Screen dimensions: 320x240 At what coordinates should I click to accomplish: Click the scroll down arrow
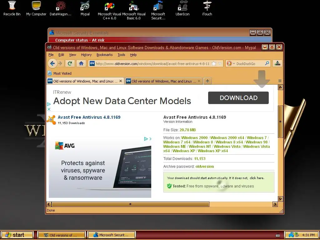[x=280, y=199]
